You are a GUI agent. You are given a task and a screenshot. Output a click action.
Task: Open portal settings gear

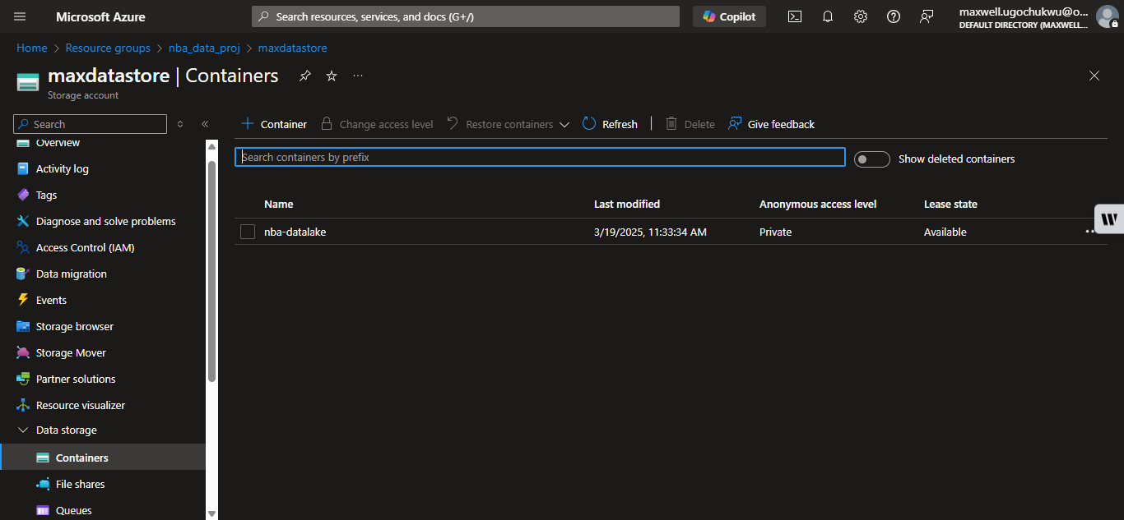coord(861,16)
